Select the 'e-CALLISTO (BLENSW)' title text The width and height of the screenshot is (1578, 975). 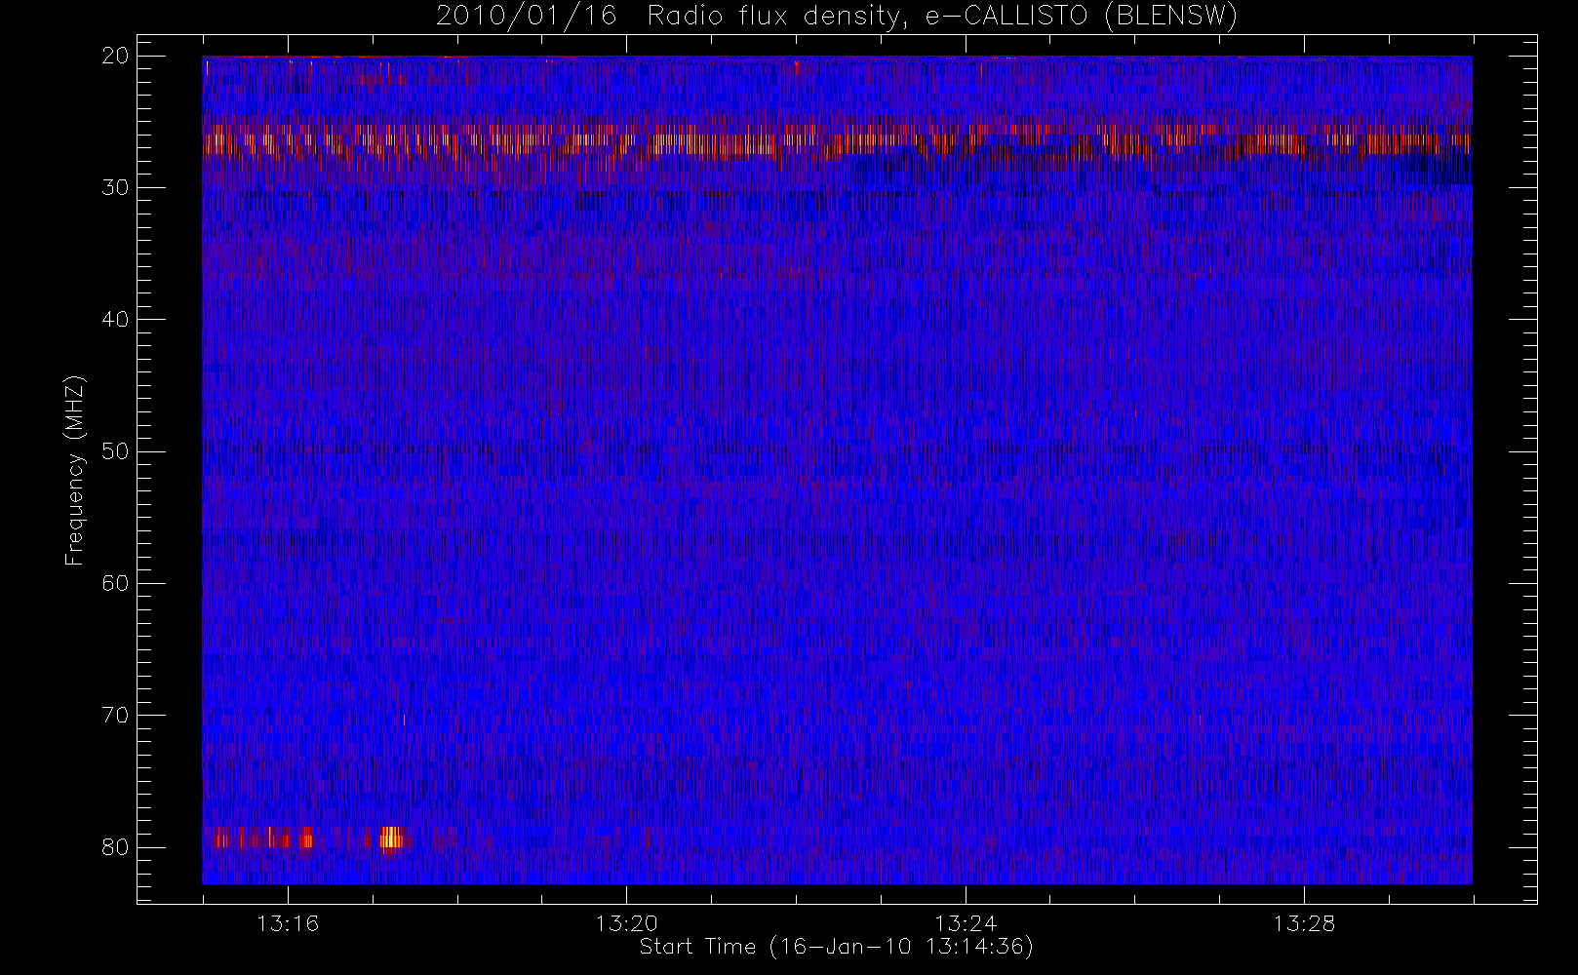(1081, 17)
